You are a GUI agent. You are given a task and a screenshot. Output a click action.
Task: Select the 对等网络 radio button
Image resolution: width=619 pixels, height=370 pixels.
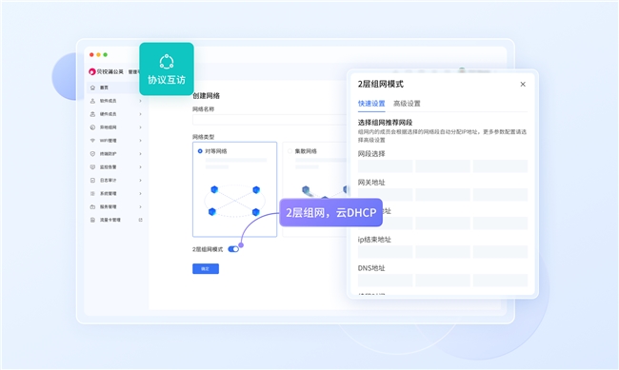[x=200, y=151]
